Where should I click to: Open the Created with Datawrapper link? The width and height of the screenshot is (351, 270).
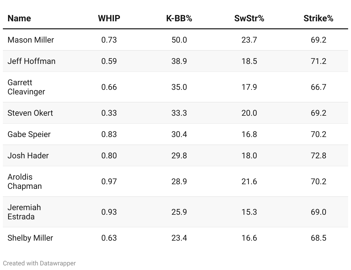[39, 263]
